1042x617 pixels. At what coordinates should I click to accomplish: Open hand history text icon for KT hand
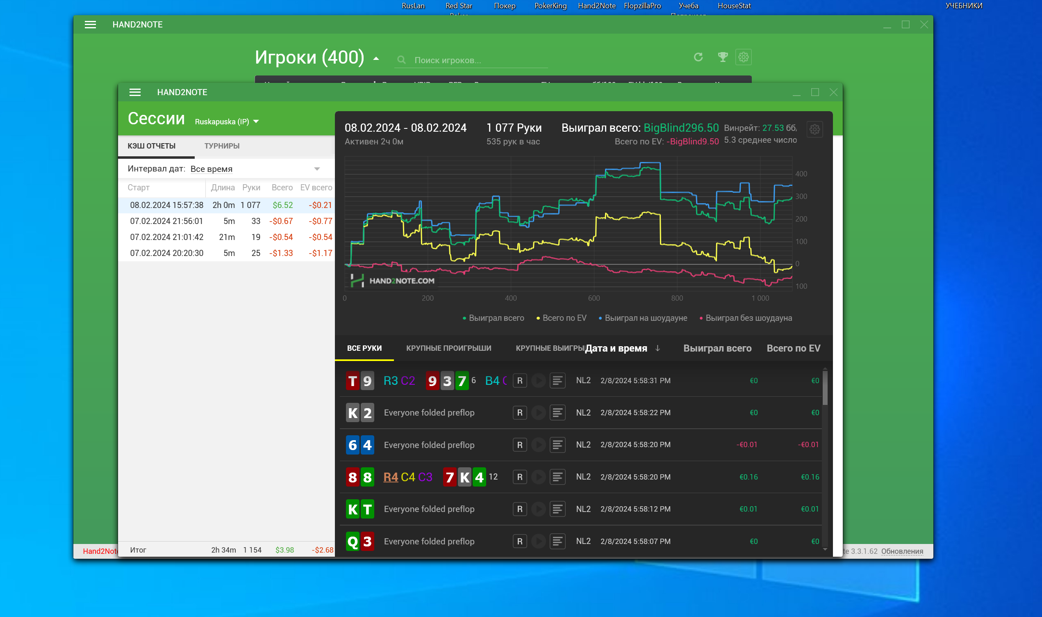[x=557, y=509]
